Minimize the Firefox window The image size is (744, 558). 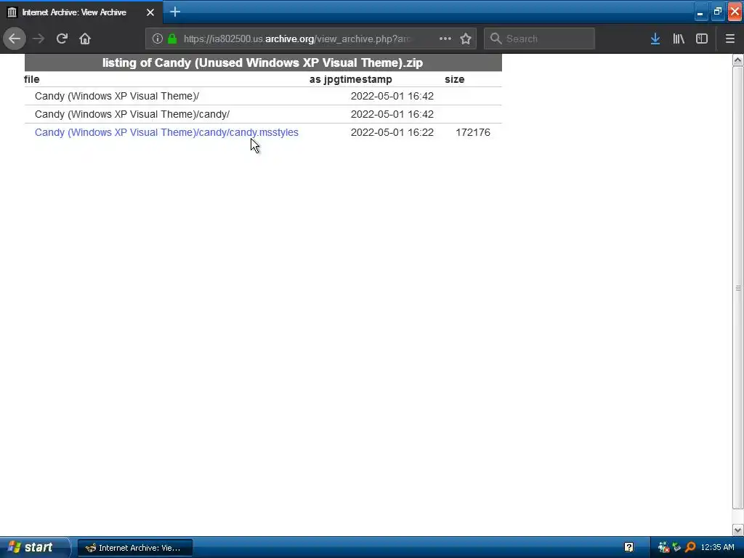coord(700,12)
